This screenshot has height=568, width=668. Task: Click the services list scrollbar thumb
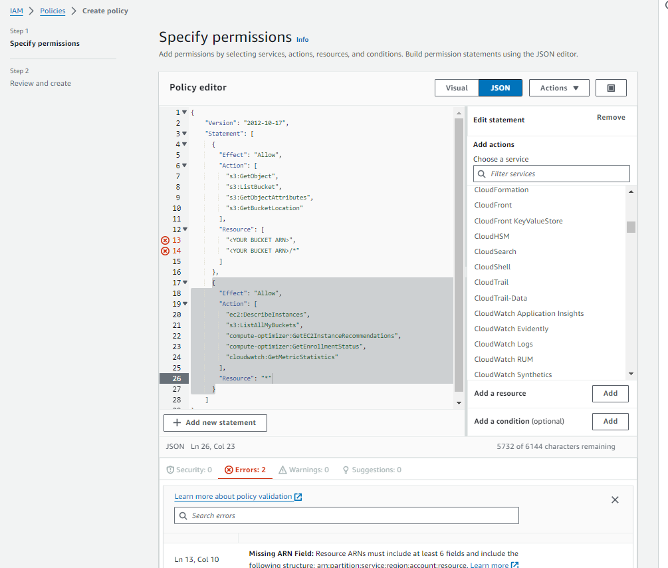tap(631, 227)
